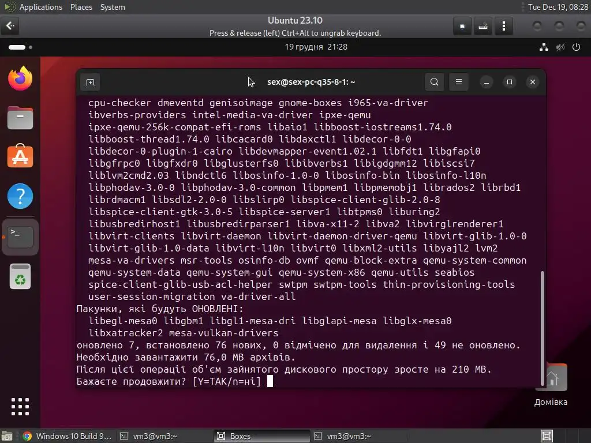Screen dimensions: 591x443
Task: Open Firefox from the Ubuntu dock
Action: pos(20,78)
